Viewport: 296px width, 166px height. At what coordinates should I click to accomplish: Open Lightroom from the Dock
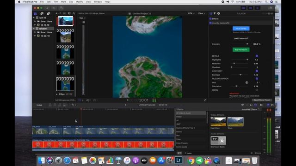179,160
